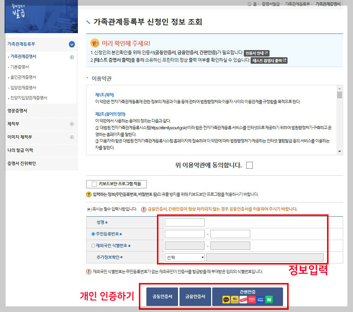Select KakaoTalk simple authentication icon
Screen dimensions: 353x312
coord(226,300)
